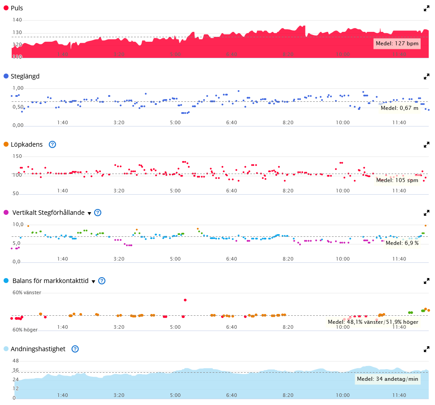Expand the Steglängd chart to fullscreen
Image resolution: width=435 pixels, height=405 pixels.
tap(426, 77)
